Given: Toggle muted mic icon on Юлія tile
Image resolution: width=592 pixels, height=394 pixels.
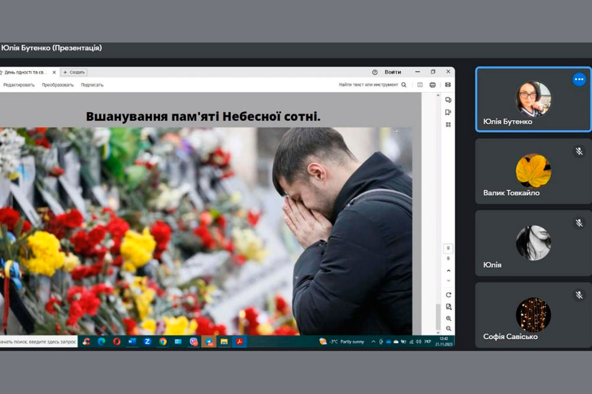Looking at the screenshot, I should [x=579, y=223].
